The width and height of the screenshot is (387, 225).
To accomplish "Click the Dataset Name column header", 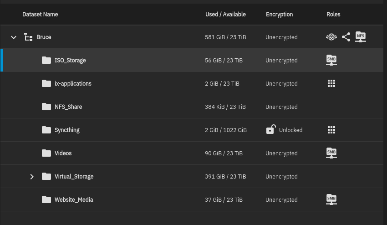I will coord(40,14).
